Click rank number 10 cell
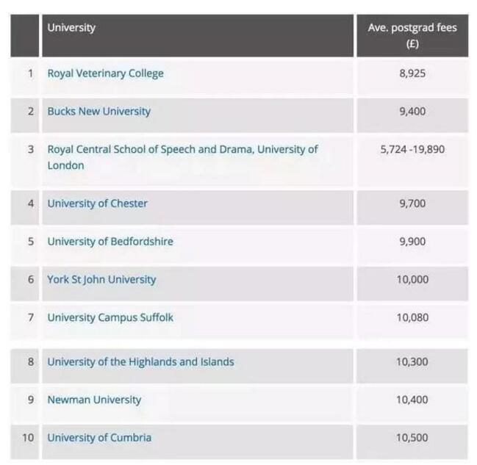This screenshot has width=477, height=465. [x=28, y=438]
